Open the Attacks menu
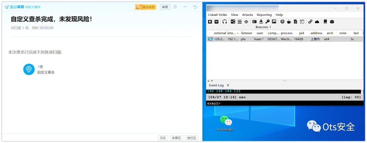Image resolution: width=367 pixels, height=143 pixels. tap(247, 15)
